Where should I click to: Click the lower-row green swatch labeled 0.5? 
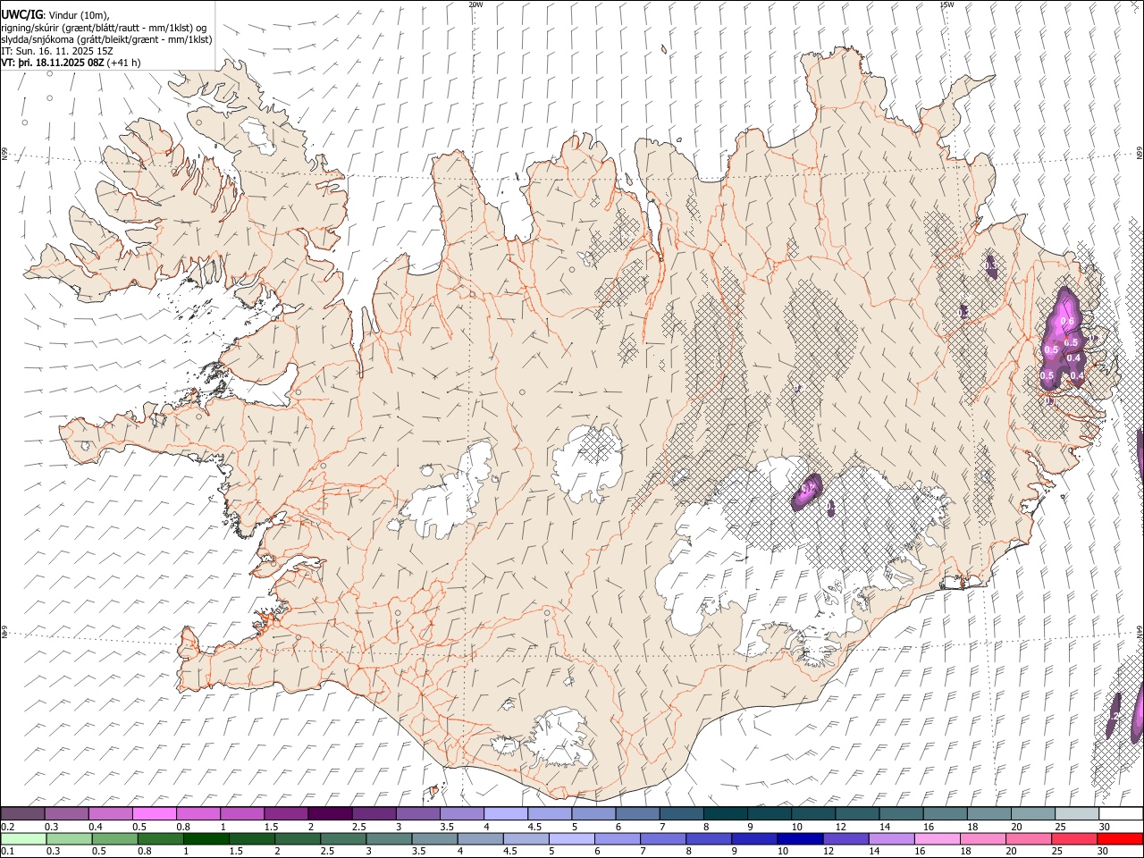pyautogui.click(x=115, y=838)
